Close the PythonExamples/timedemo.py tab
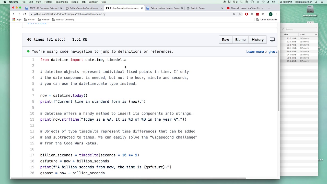327x184 pixels. click(x=142, y=8)
